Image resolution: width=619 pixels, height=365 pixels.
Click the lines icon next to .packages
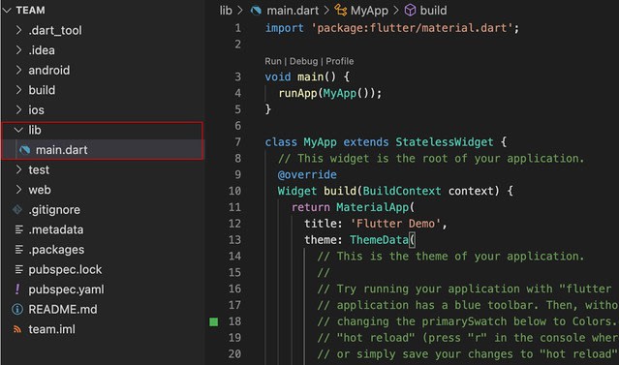coord(18,250)
